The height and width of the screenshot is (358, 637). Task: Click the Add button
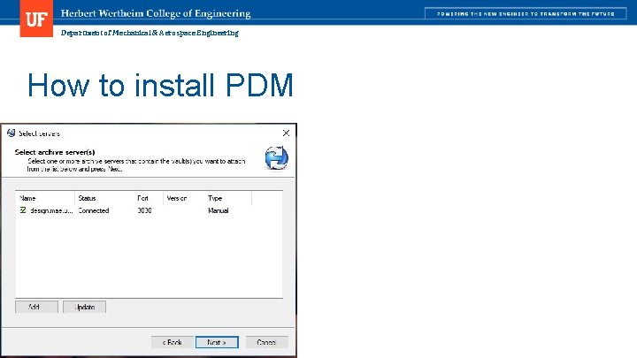36,307
